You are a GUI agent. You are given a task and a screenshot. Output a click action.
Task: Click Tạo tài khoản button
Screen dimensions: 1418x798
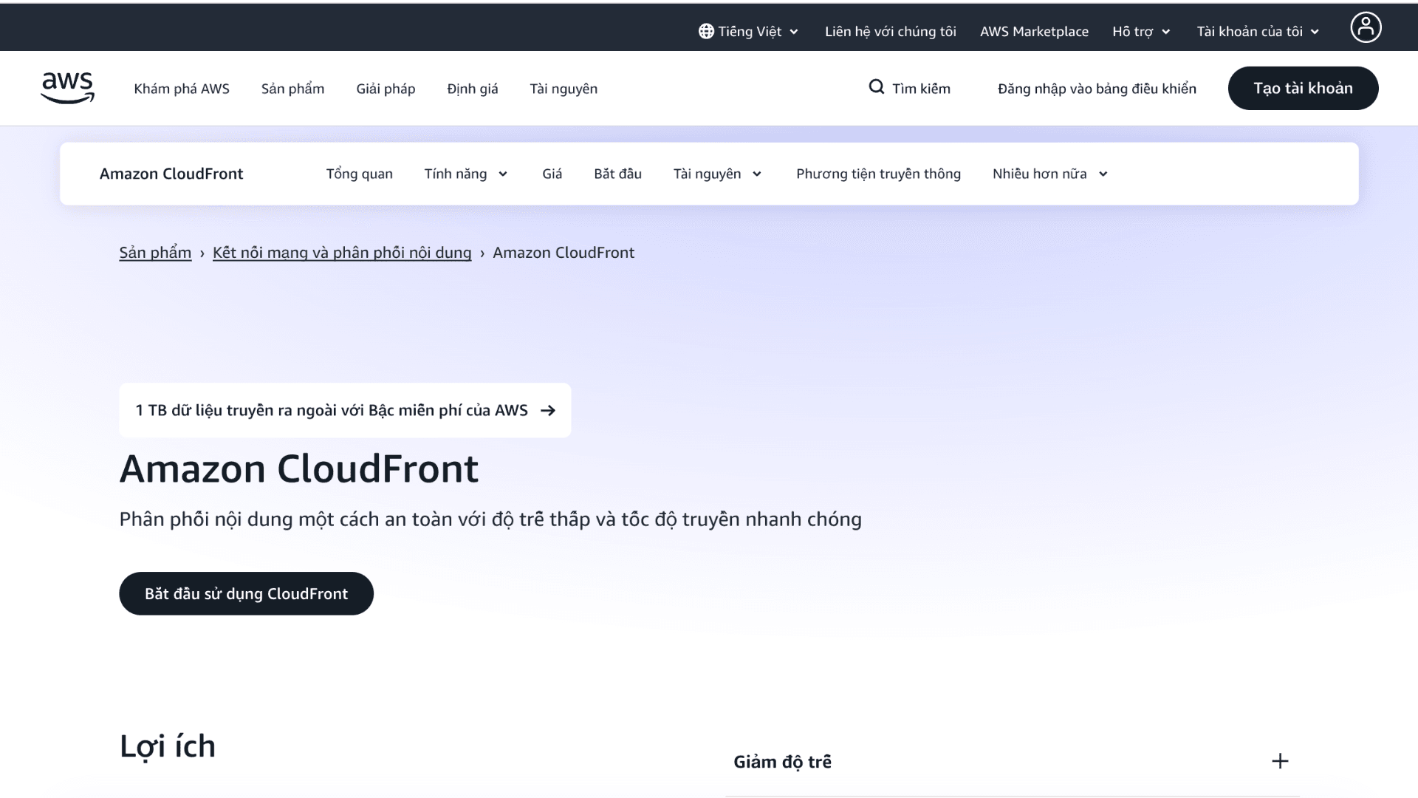tap(1302, 88)
